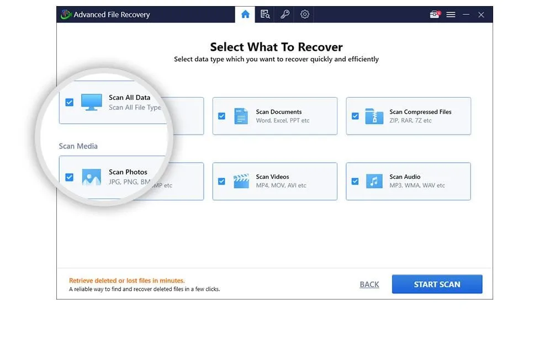This screenshot has height=342, width=550.
Task: Toggle the Scan Documents checkbox
Action: point(222,116)
